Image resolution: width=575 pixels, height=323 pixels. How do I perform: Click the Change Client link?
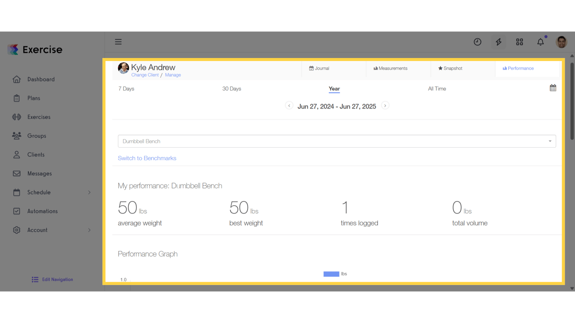pos(145,74)
